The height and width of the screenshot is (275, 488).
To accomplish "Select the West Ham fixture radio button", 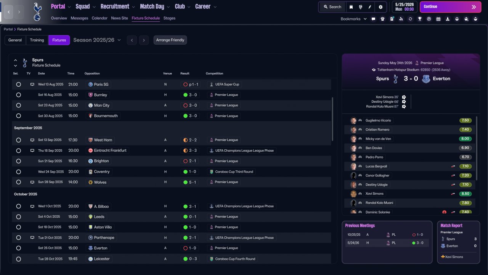I will click(x=18, y=140).
